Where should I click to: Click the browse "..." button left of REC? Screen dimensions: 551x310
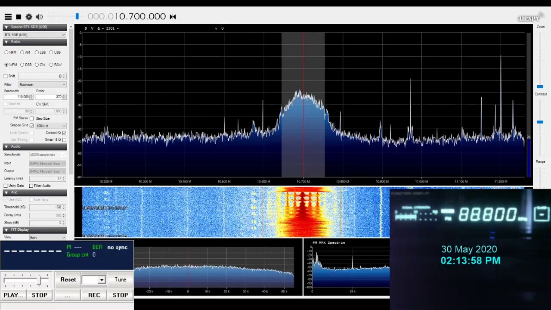[x=67, y=295]
